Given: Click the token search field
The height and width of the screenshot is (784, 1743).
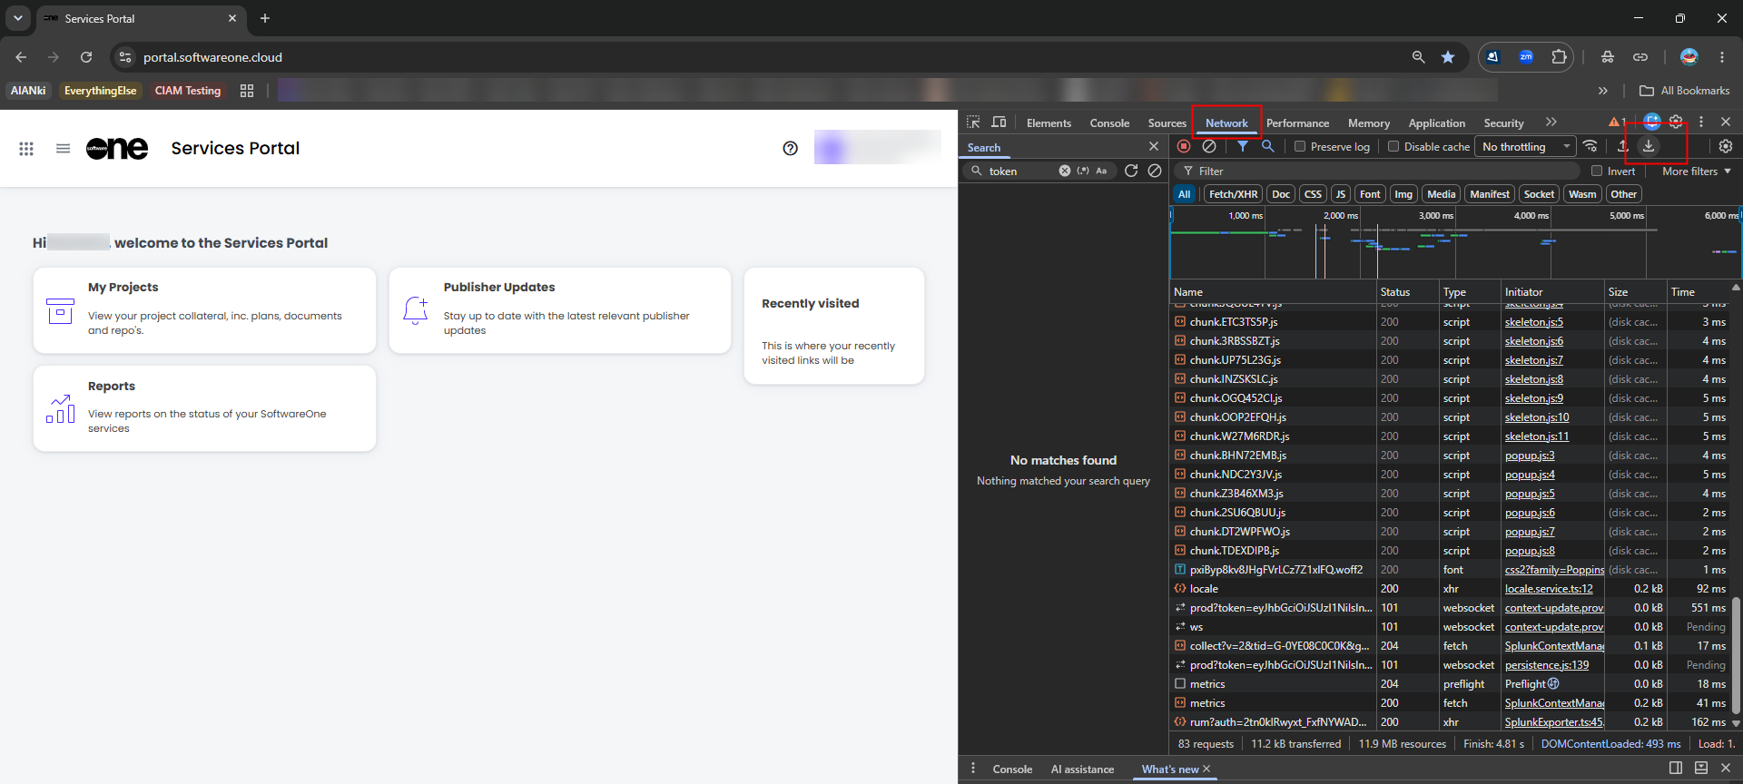Looking at the screenshot, I should (x=1020, y=171).
